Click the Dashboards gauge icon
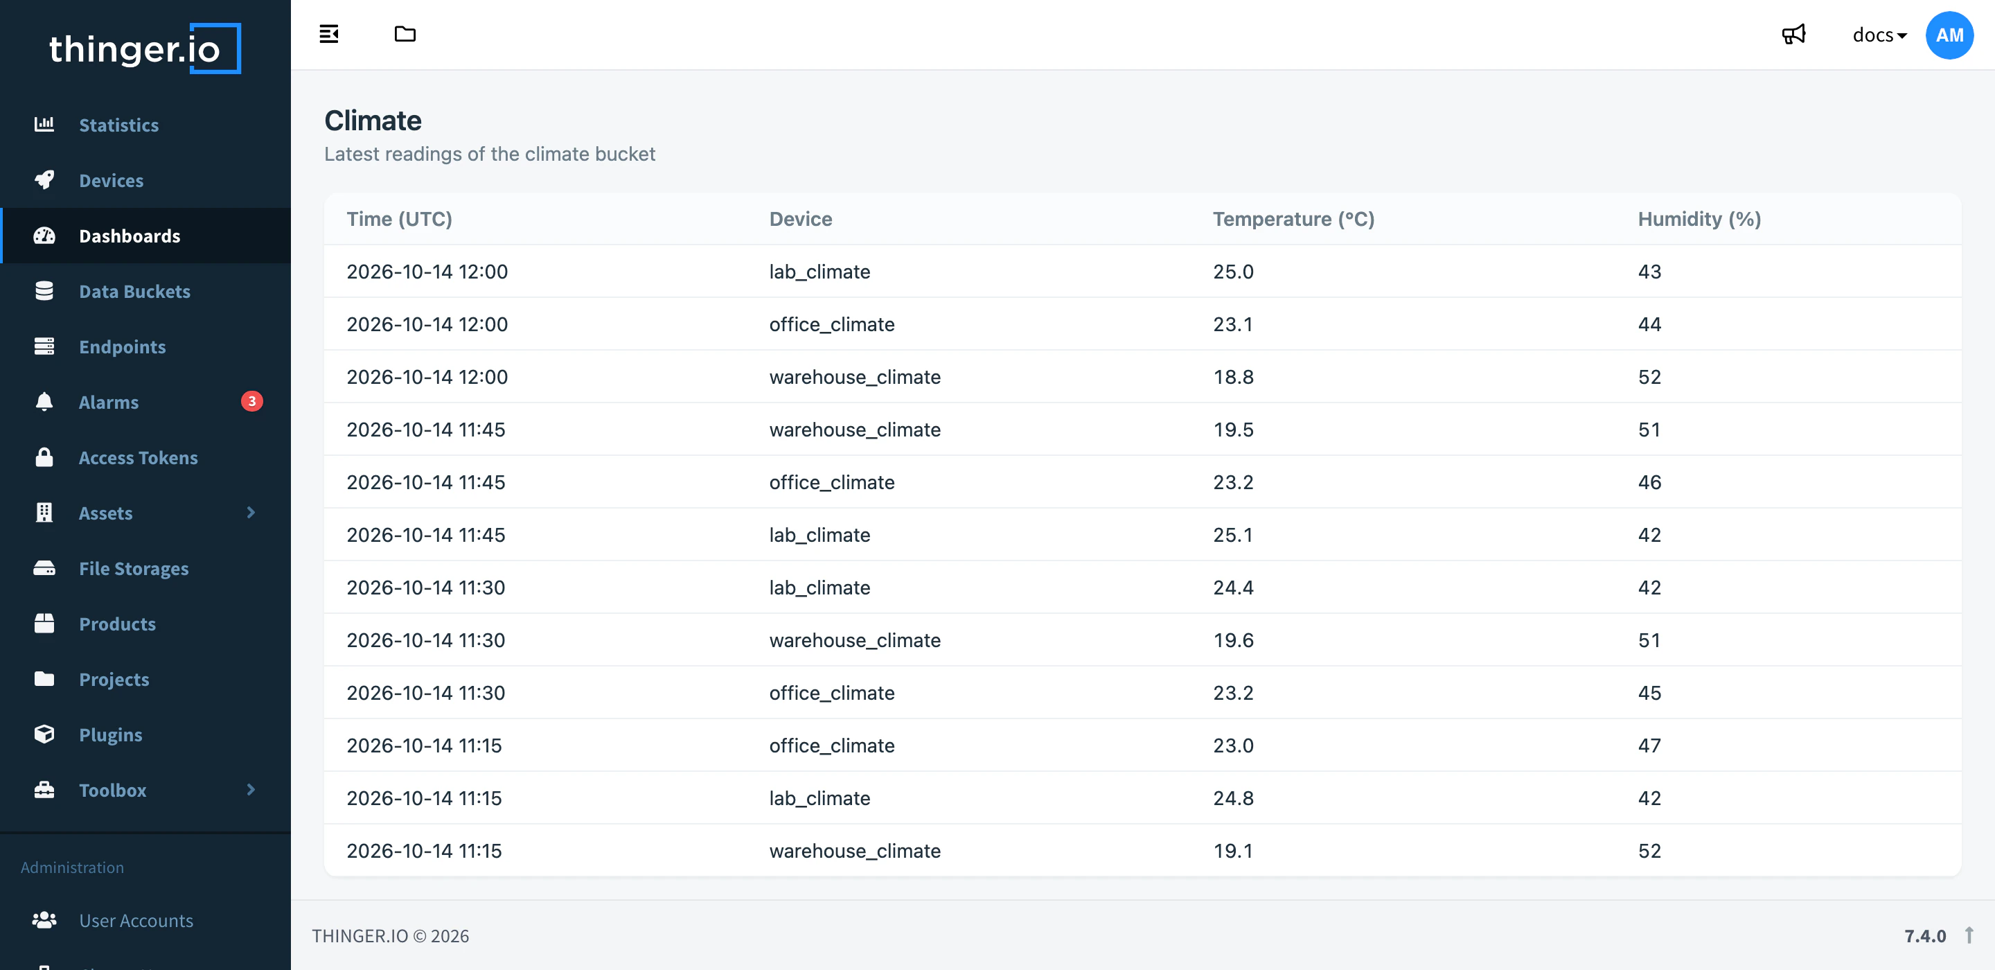Screen dimensions: 1995x970 44,236
